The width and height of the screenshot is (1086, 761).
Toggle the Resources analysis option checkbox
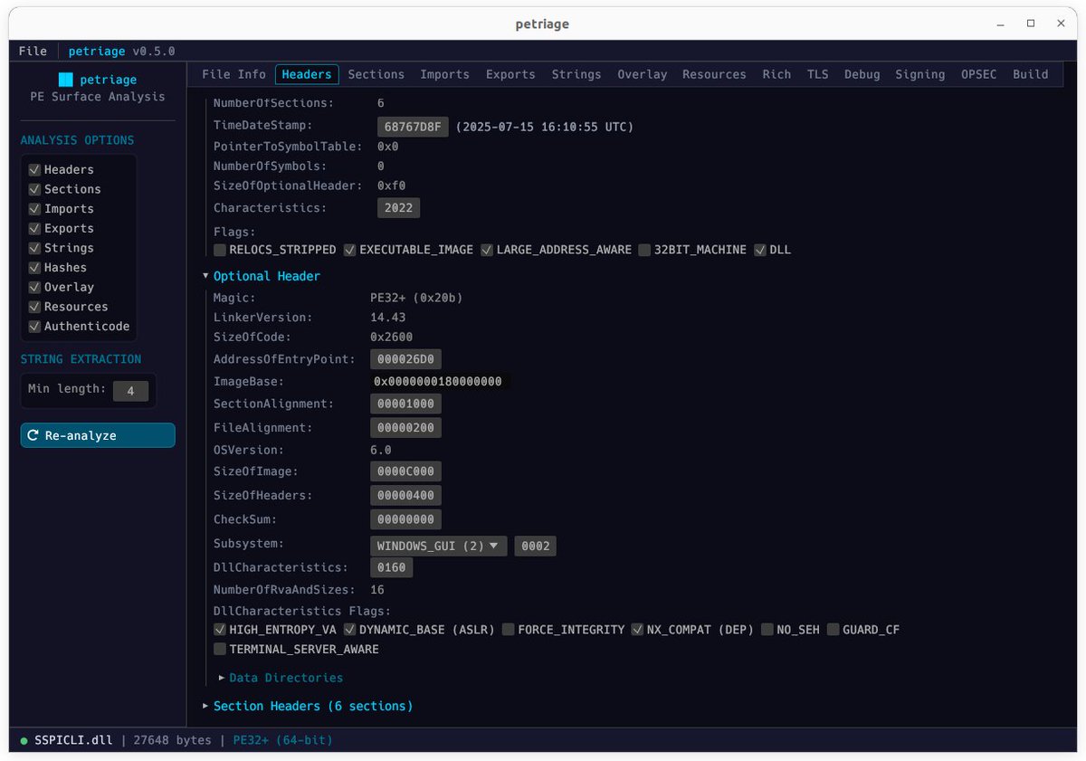34,307
